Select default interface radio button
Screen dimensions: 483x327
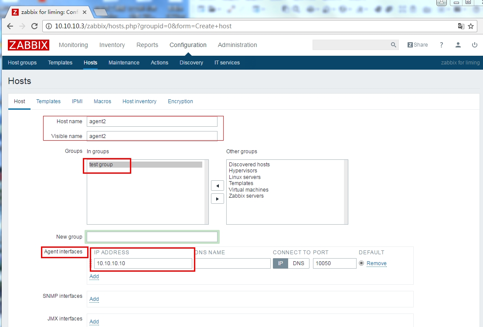pyautogui.click(x=361, y=263)
